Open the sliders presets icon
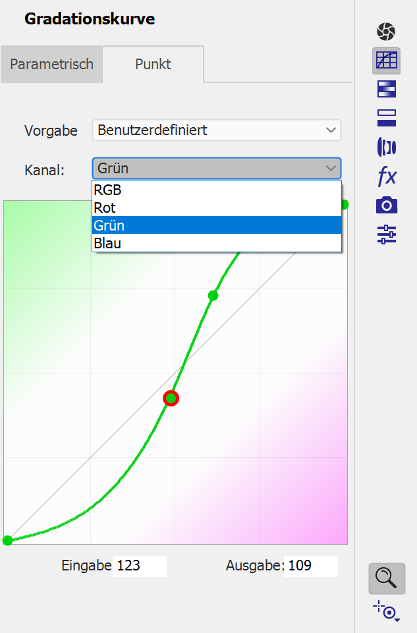Screen dimensions: 417x633 386,234
